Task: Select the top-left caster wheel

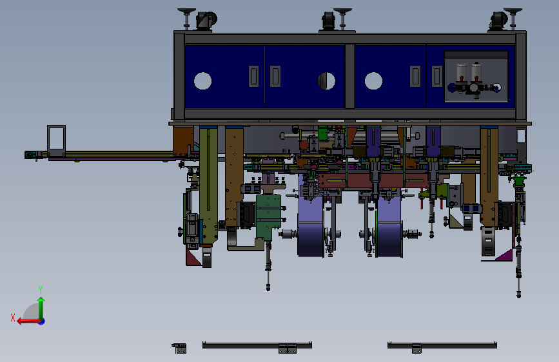Action: pyautogui.click(x=206, y=21)
